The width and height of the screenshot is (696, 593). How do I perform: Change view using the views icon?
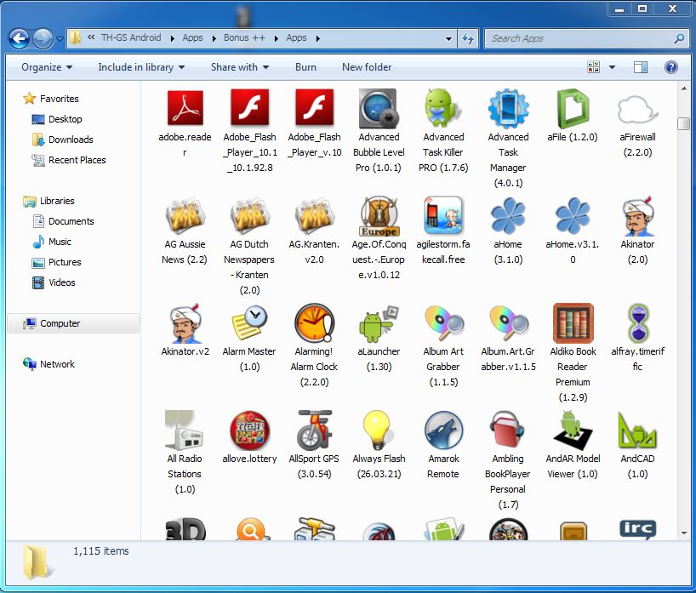pyautogui.click(x=593, y=67)
